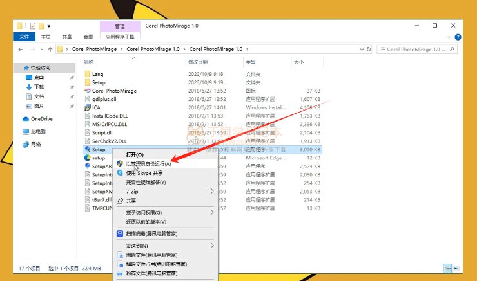Screen dimensions: 477x281
Task: Go up one folder level arrow
Action: point(50,49)
